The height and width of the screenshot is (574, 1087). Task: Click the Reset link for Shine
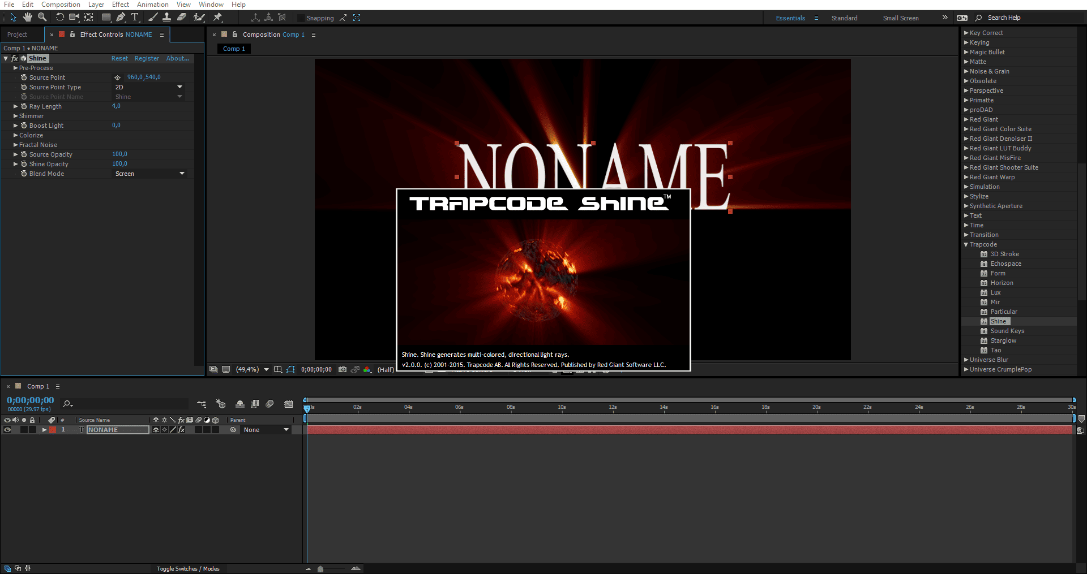click(x=119, y=58)
